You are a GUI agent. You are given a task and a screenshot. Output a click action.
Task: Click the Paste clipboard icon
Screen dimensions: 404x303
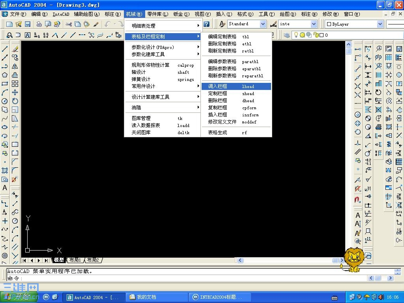coord(86,24)
